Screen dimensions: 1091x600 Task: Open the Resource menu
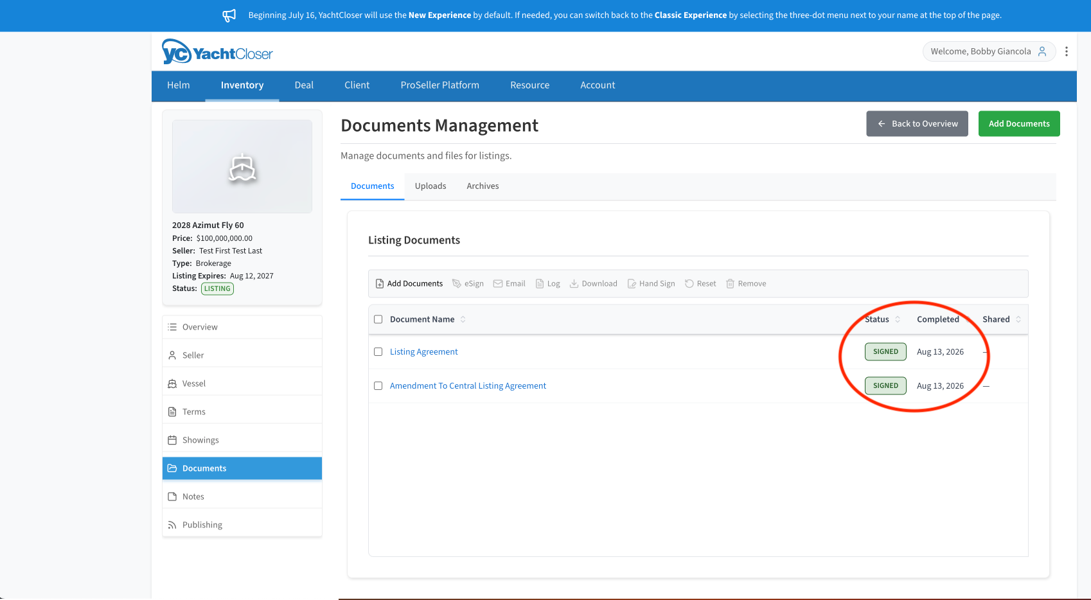530,85
